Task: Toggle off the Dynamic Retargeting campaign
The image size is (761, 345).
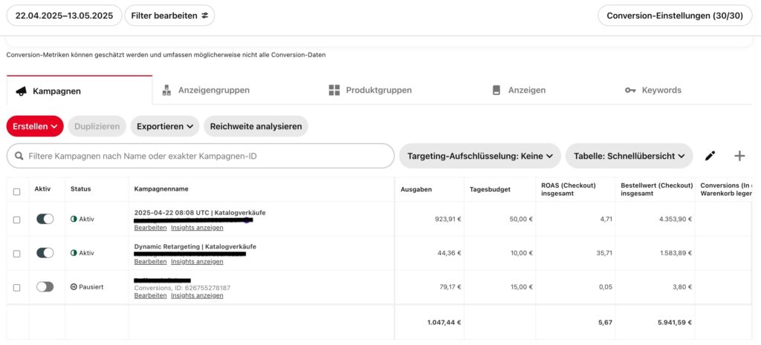Action: pos(45,253)
